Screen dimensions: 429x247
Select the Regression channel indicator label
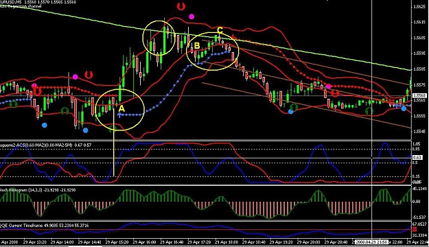(21, 6)
